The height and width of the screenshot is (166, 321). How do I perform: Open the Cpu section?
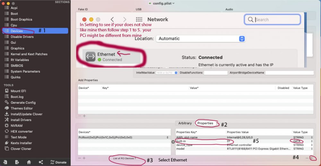point(14,25)
